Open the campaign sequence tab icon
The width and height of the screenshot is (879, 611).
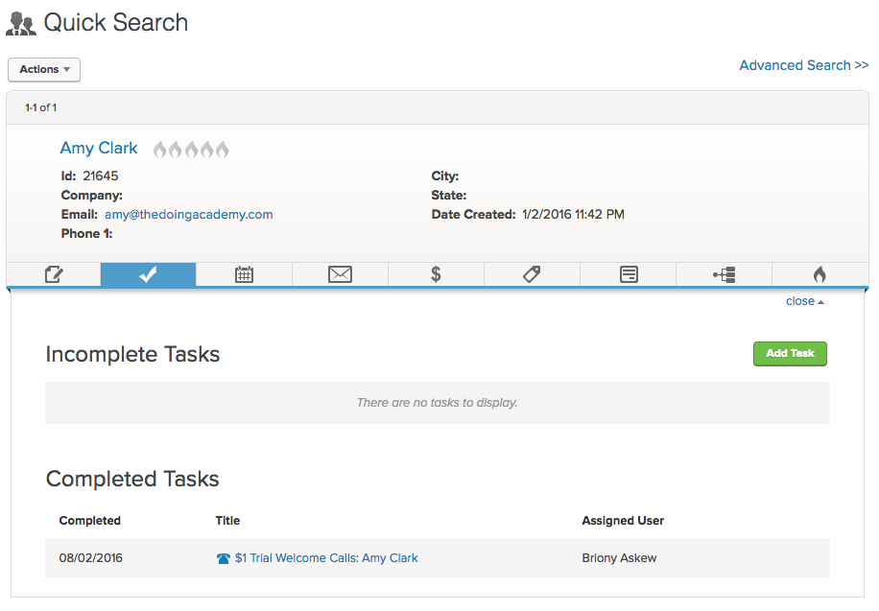tap(724, 274)
